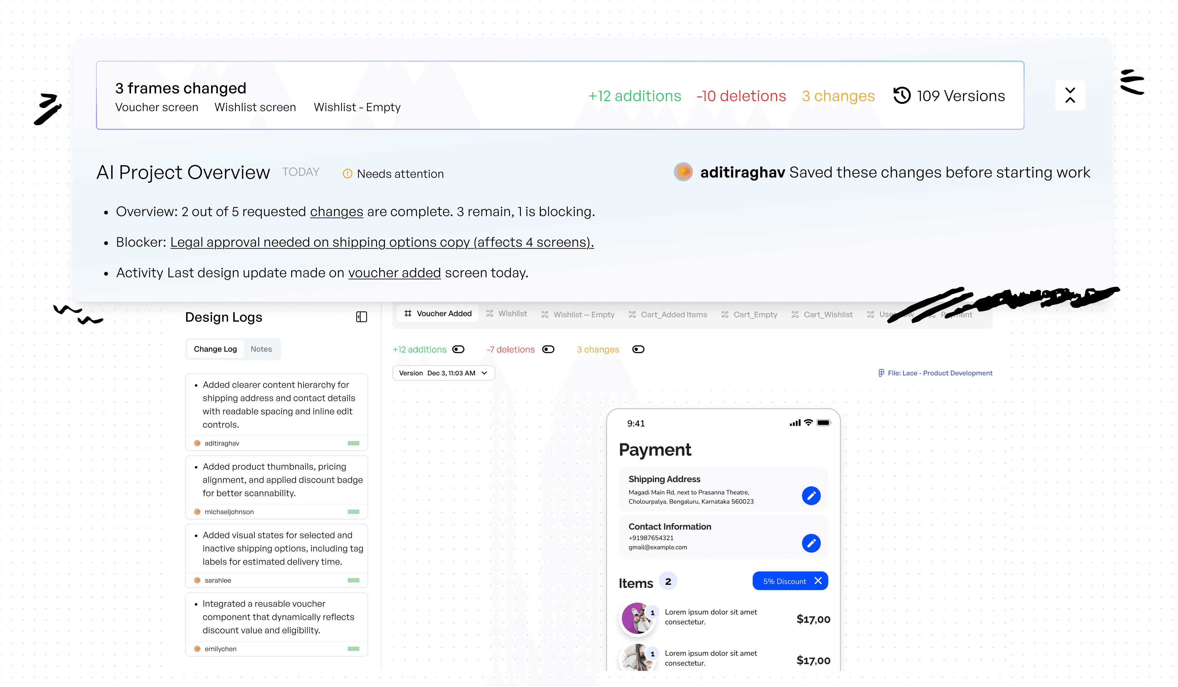Image resolution: width=1178 pixels, height=687 pixels.
Task: Click aditiraghav's avatar in the overview header
Action: tap(683, 172)
